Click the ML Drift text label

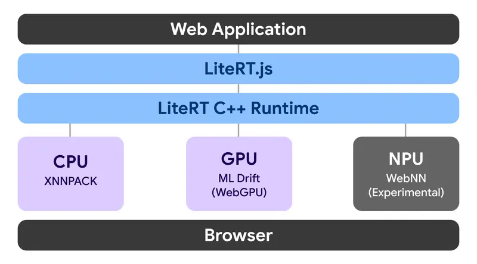tap(239, 178)
